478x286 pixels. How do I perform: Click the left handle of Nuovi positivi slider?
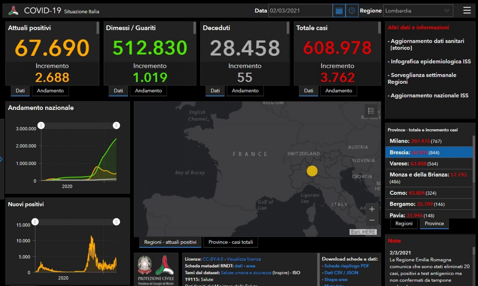tap(35, 222)
